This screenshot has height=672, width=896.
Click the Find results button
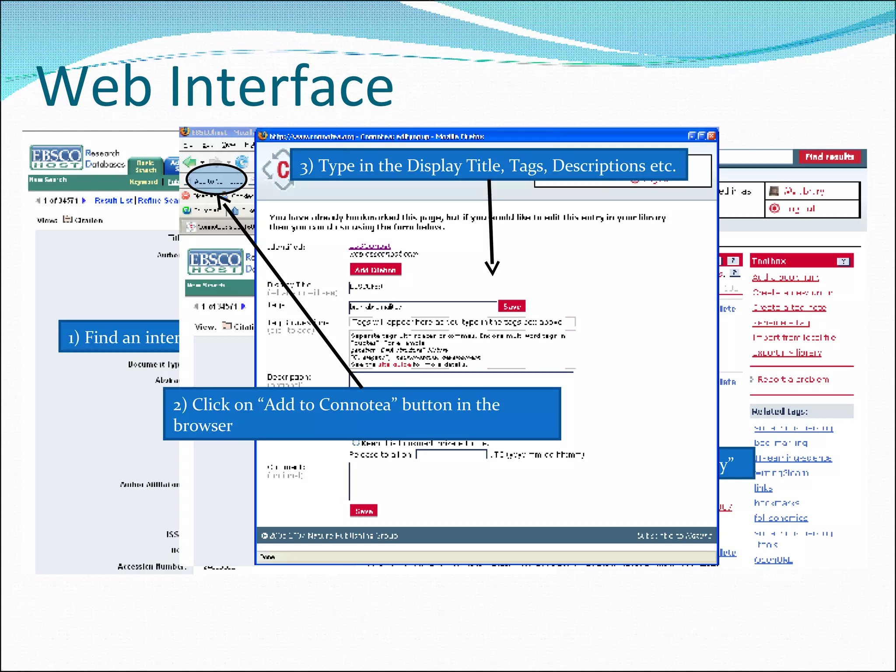[829, 157]
